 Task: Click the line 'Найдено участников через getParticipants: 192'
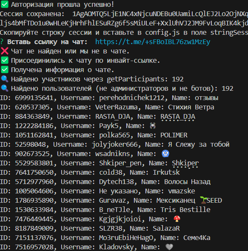[x=97, y=79]
